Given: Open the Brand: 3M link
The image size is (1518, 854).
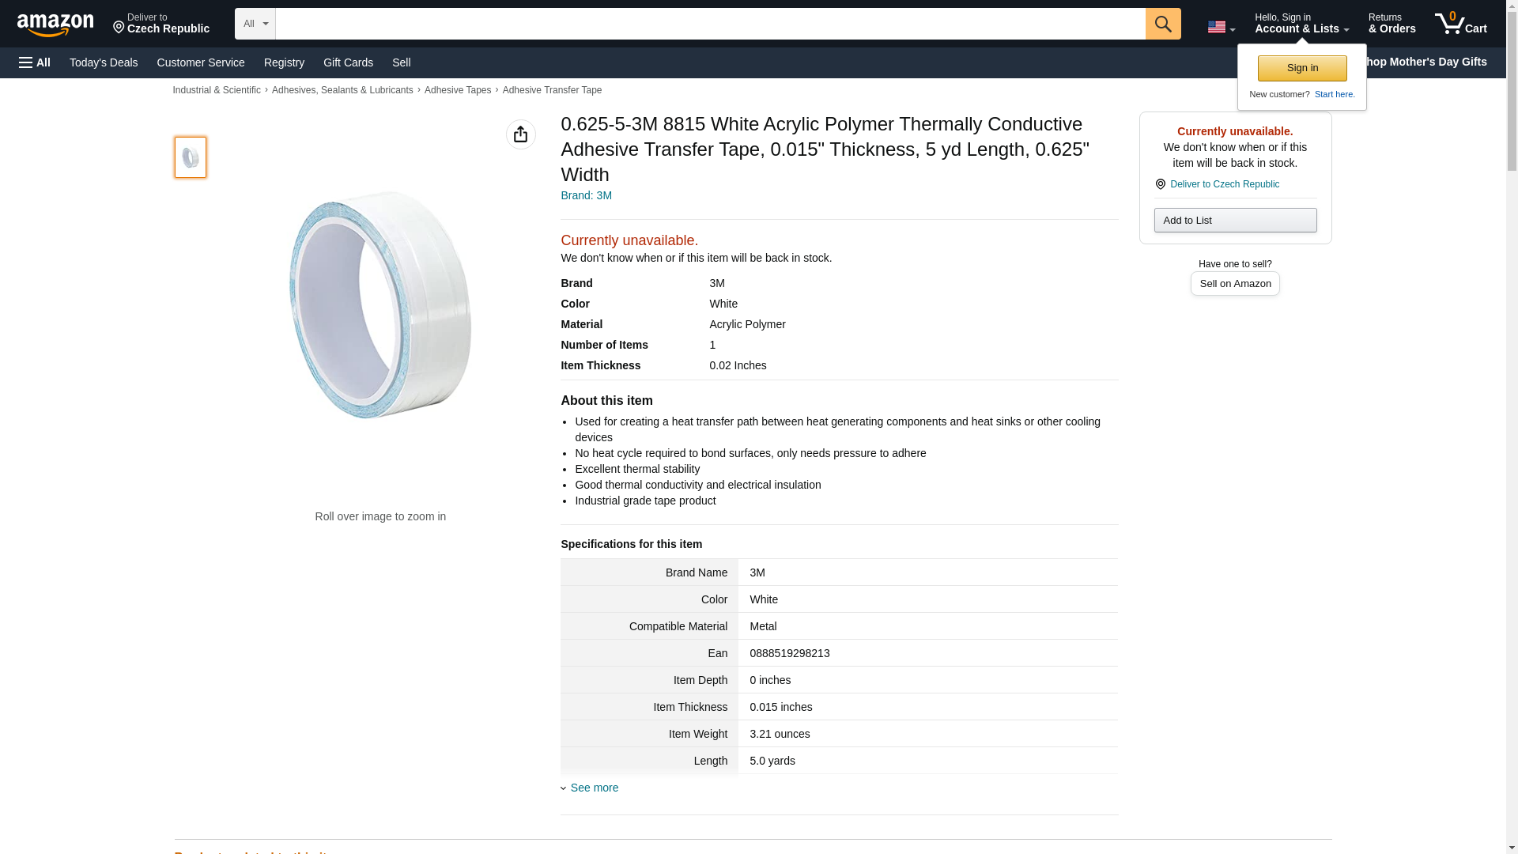Looking at the screenshot, I should tap(586, 195).
